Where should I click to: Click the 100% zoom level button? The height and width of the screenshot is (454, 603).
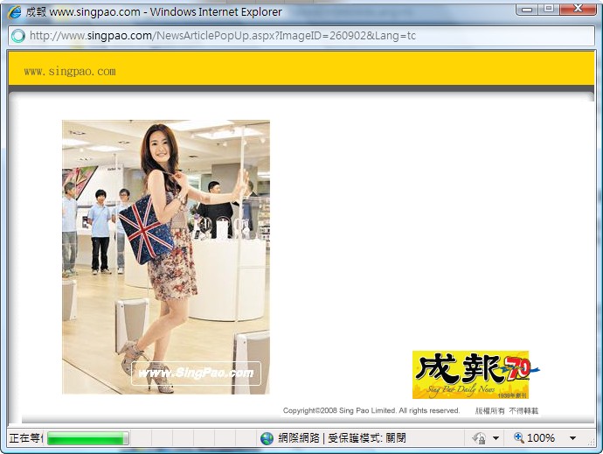pos(540,437)
